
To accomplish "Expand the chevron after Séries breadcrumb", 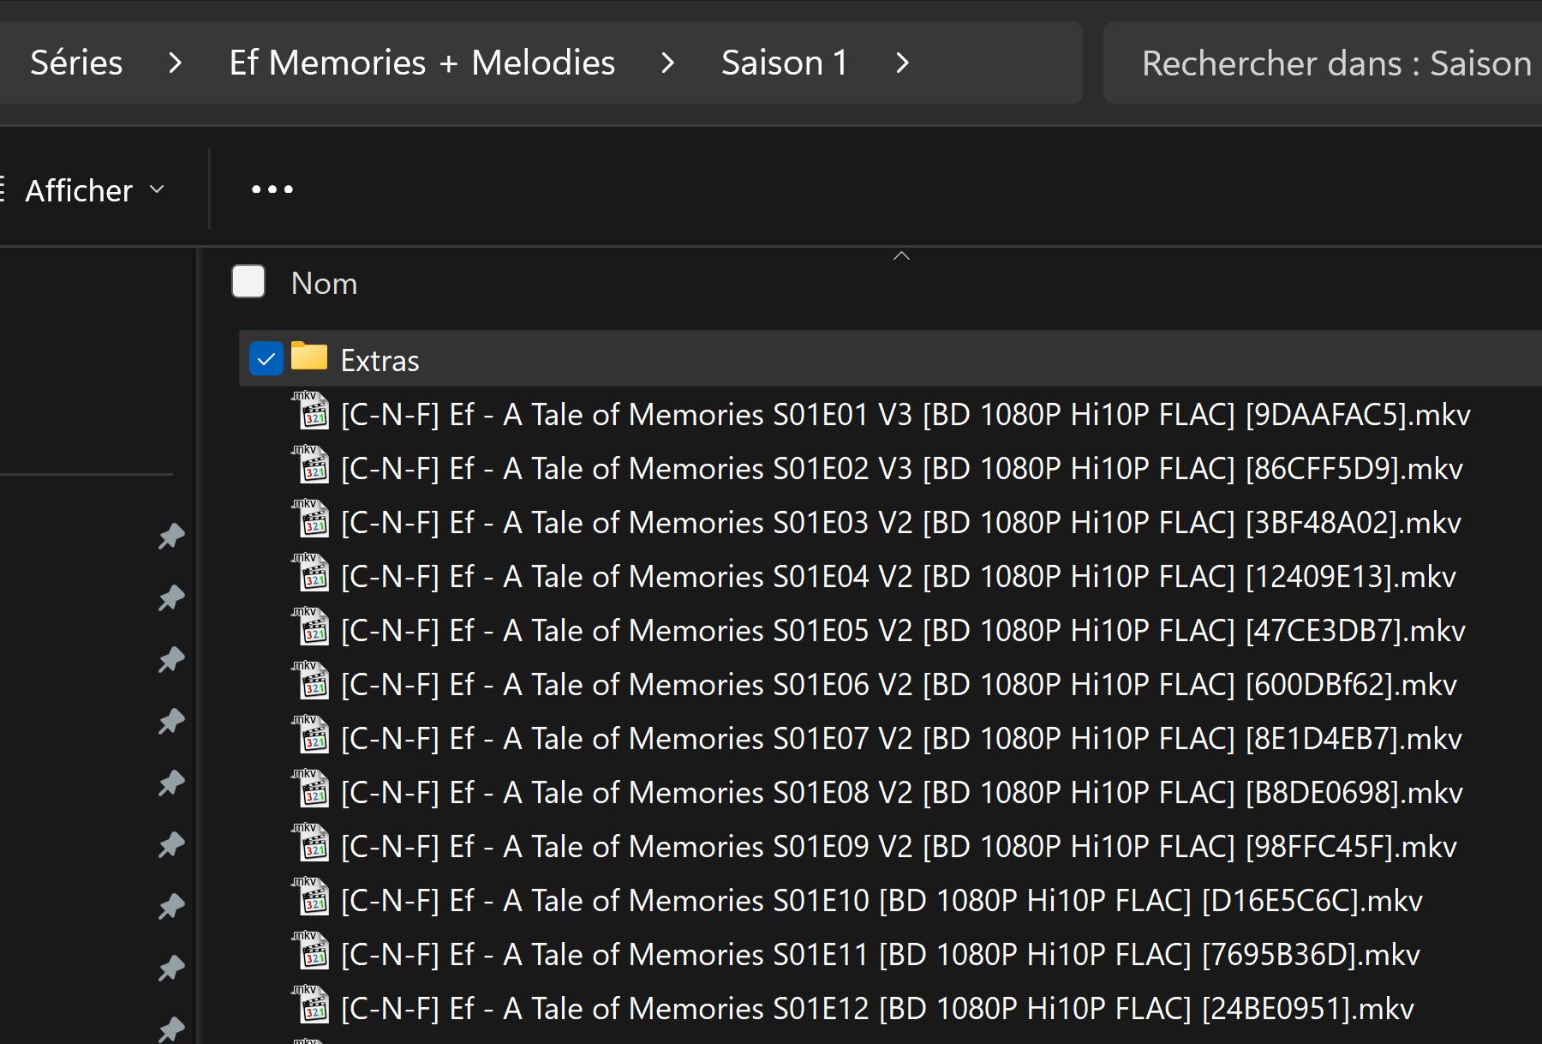I will pyautogui.click(x=176, y=63).
